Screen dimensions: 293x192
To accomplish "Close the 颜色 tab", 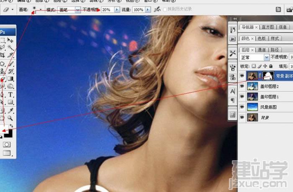I will tap(252, 38).
